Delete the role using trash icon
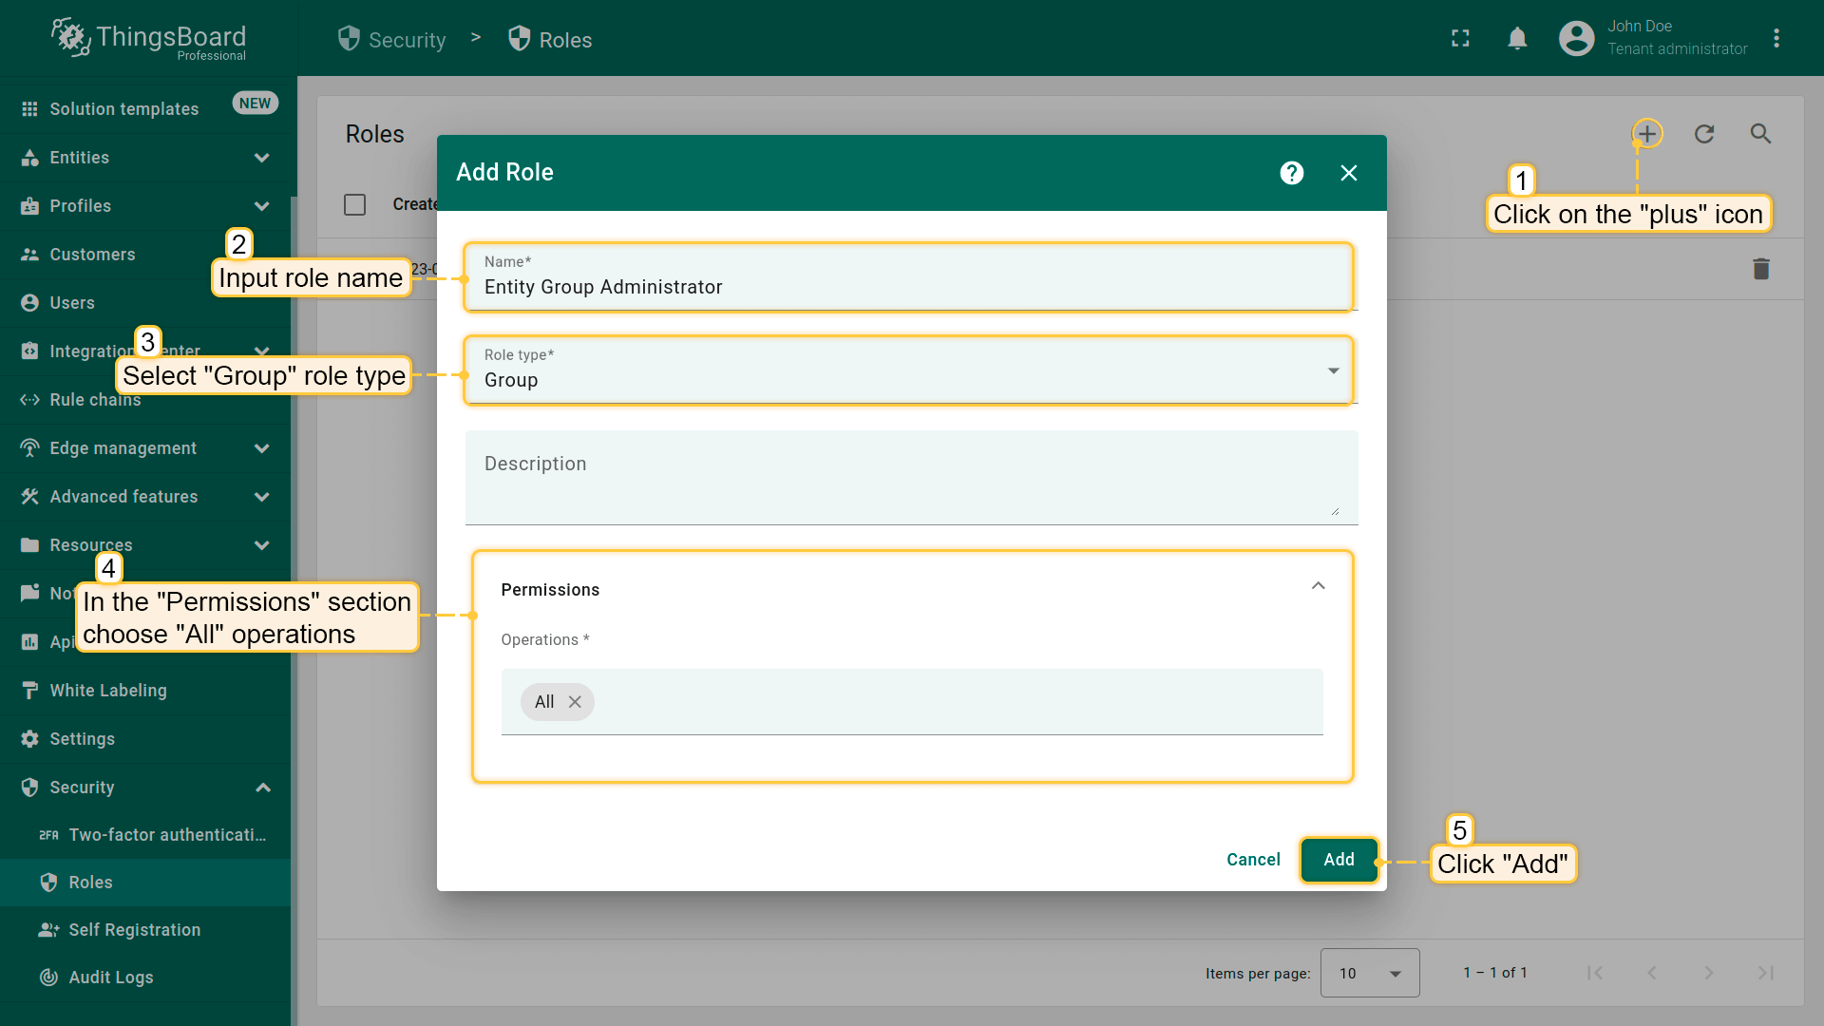 [1760, 269]
